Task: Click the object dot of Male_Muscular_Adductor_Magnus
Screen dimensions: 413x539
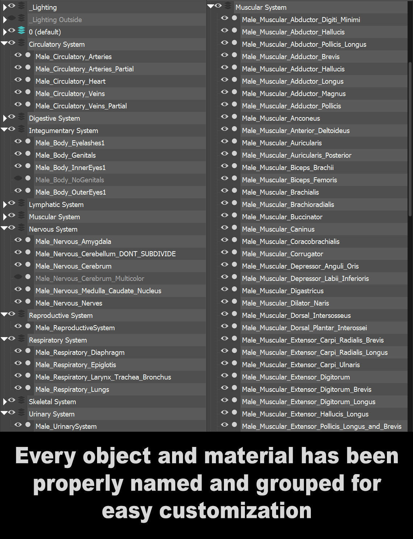Action: click(234, 92)
